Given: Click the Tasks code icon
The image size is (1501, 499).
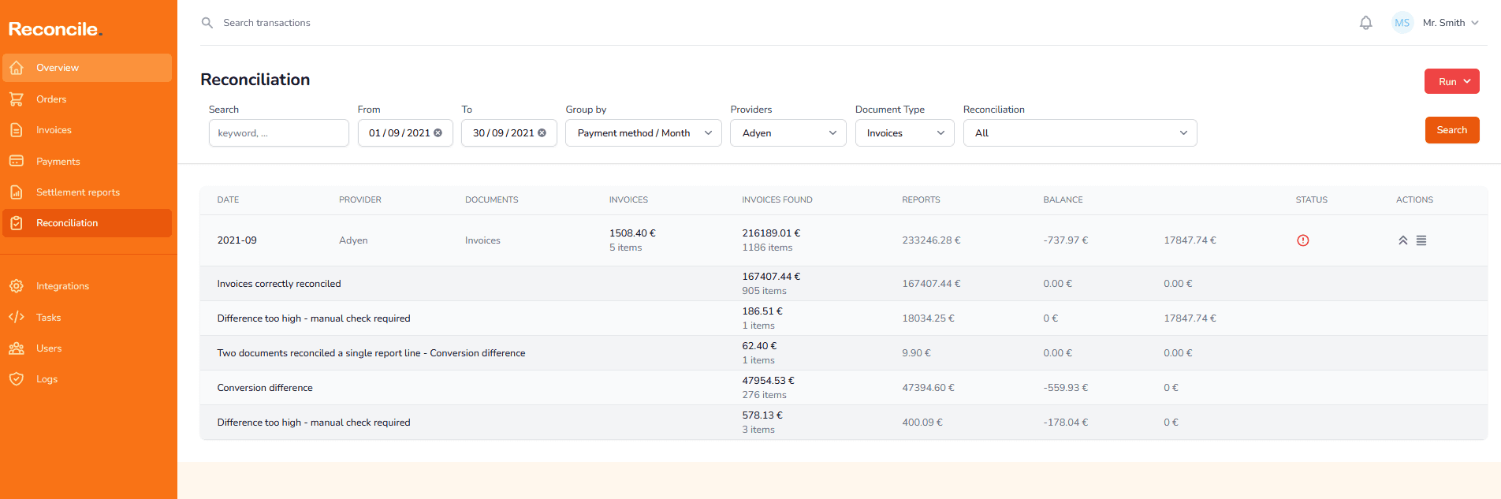Looking at the screenshot, I should coord(17,317).
